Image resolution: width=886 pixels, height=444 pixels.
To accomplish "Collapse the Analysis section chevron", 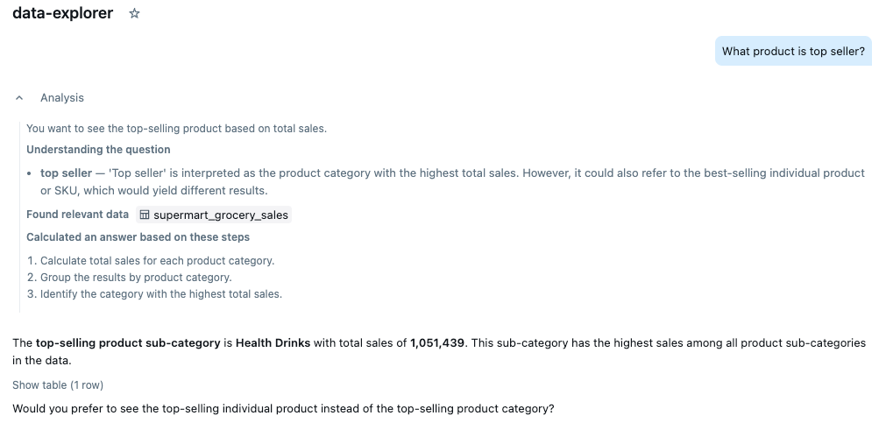I will [19, 98].
